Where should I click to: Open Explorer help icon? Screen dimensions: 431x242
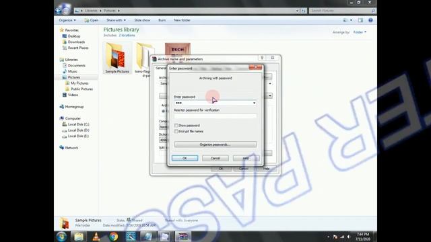pyautogui.click(x=370, y=20)
